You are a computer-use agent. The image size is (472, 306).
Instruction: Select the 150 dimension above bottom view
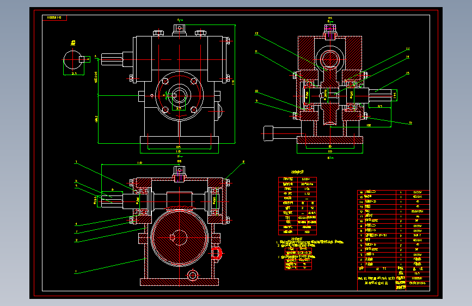[140, 163]
